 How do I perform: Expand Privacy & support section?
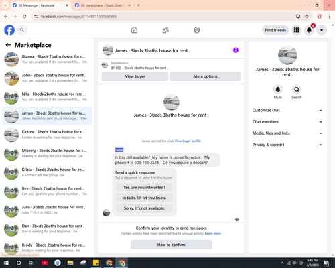coord(287,145)
